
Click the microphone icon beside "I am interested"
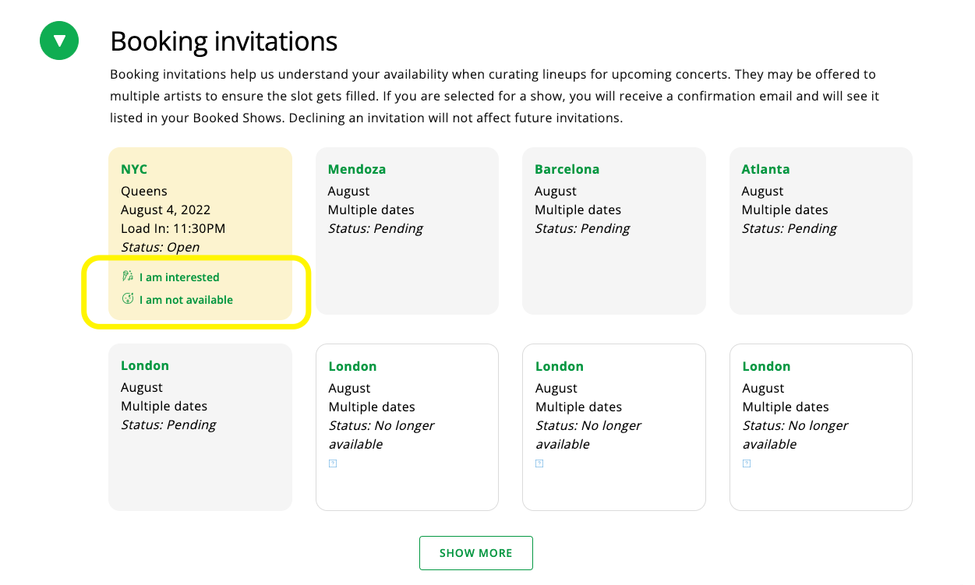[x=127, y=276]
